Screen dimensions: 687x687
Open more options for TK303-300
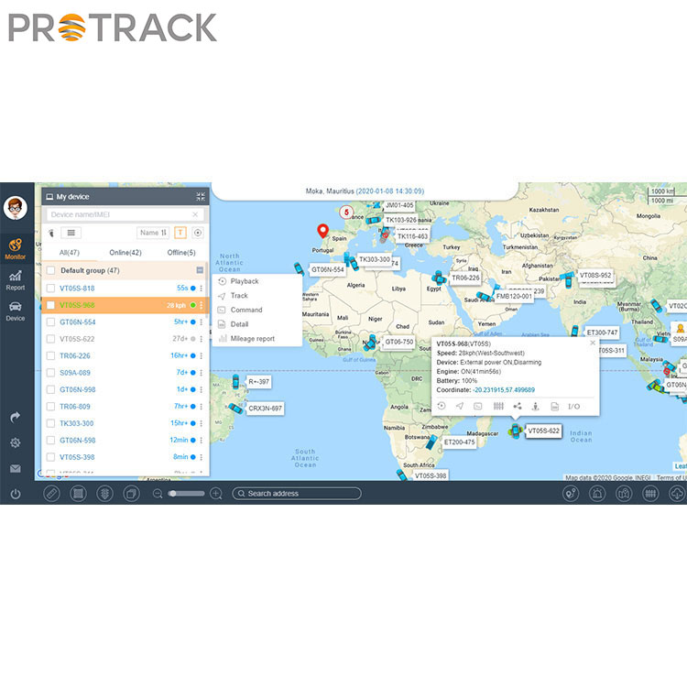(202, 423)
